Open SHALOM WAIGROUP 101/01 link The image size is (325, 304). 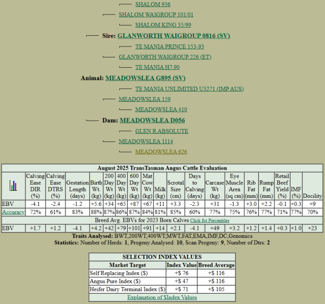(x=156, y=15)
